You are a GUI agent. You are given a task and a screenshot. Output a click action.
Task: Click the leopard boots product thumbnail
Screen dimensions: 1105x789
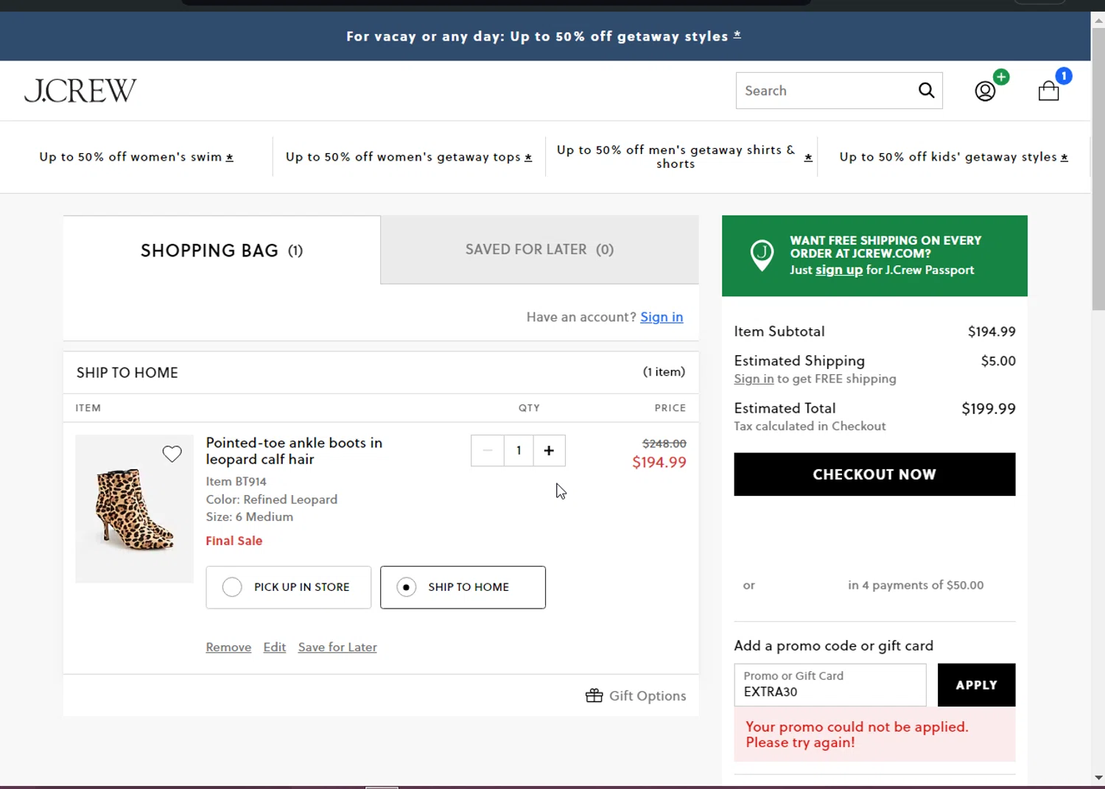pyautogui.click(x=134, y=509)
